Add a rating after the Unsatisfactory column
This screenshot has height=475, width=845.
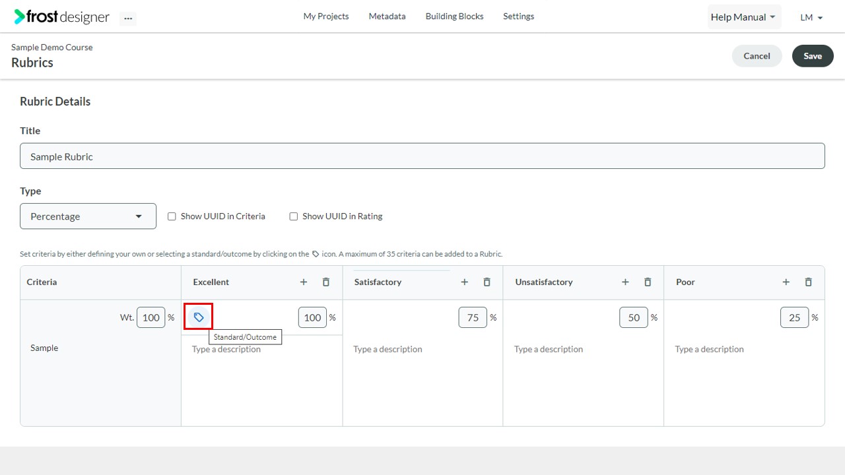(625, 282)
